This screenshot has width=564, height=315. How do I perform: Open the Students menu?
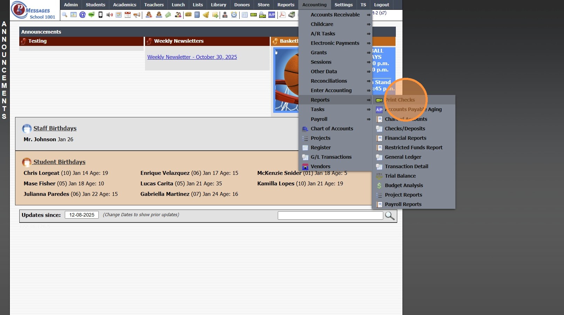95,5
